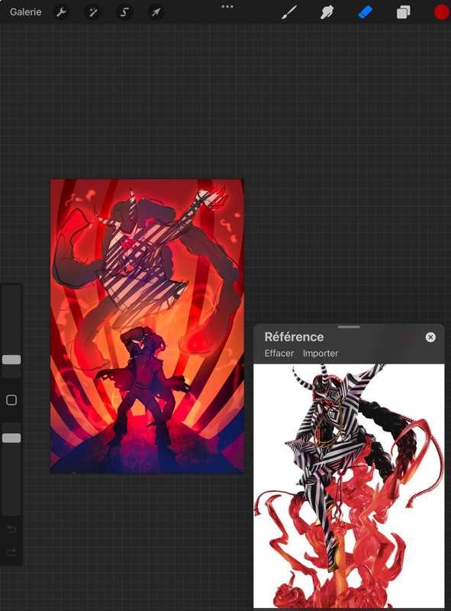
Task: Click the Référence panel drag handle
Action: click(349, 327)
